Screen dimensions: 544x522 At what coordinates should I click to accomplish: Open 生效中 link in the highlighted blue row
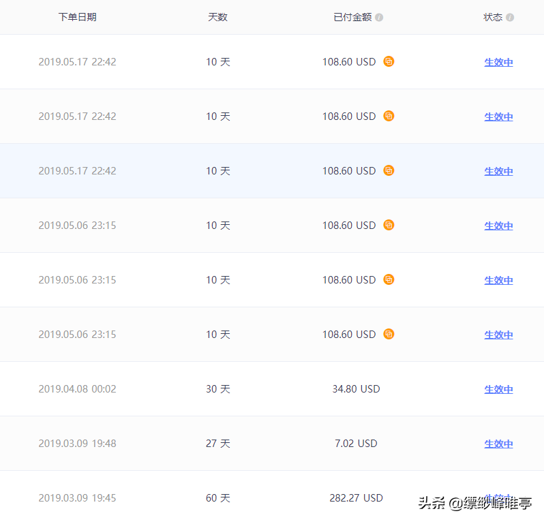click(498, 171)
